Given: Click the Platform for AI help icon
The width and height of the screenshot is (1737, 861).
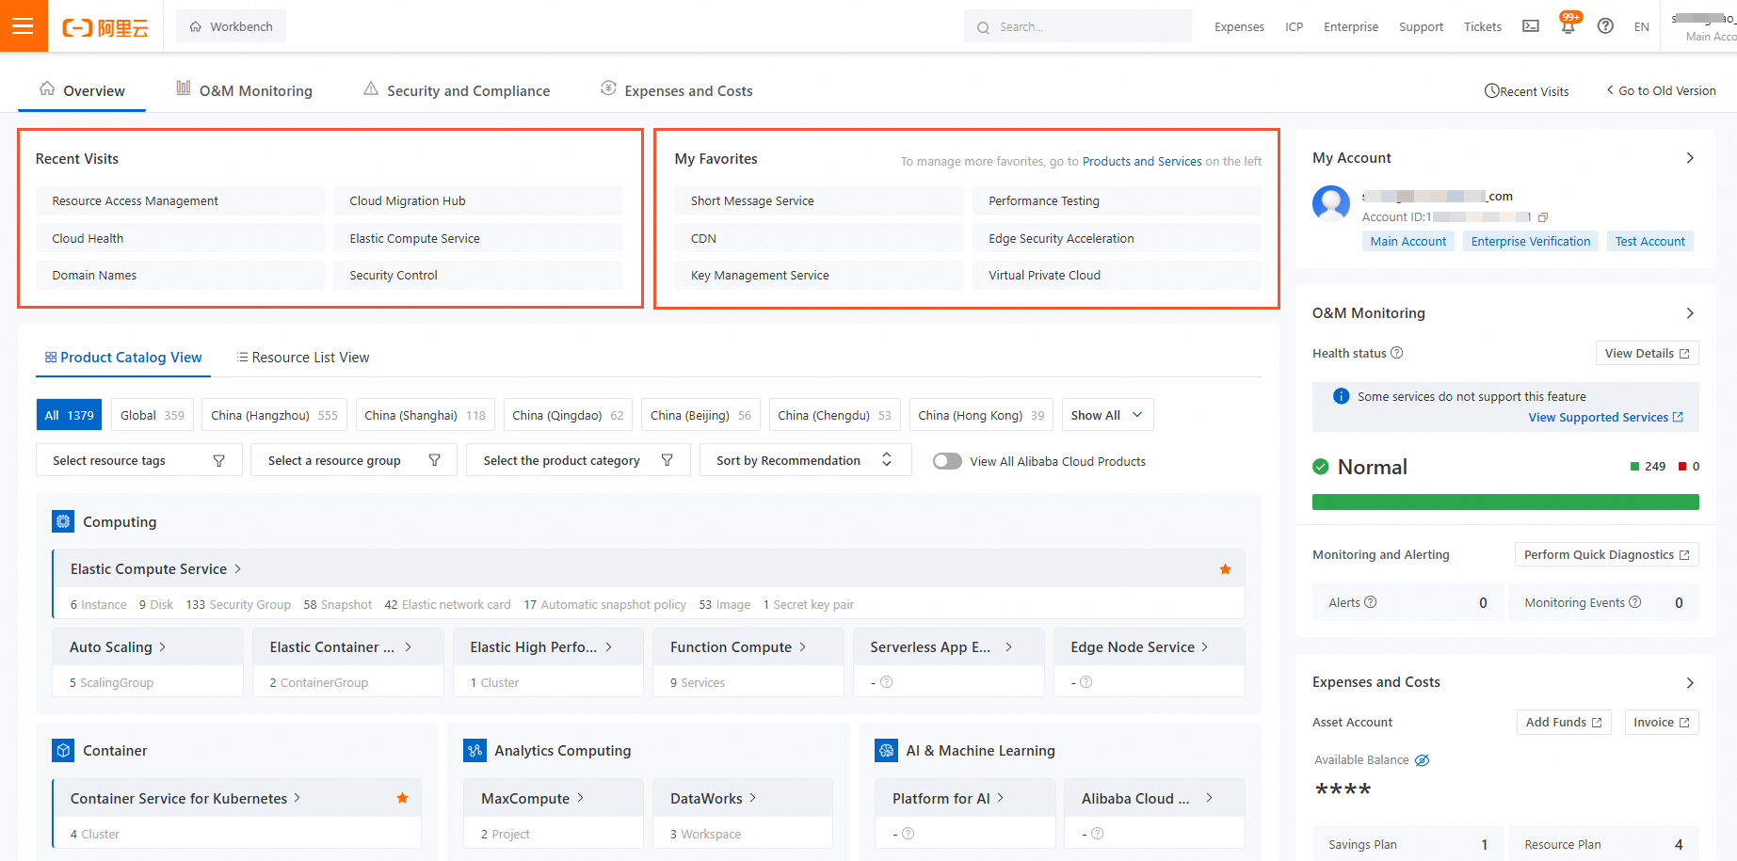Looking at the screenshot, I should pos(909,834).
